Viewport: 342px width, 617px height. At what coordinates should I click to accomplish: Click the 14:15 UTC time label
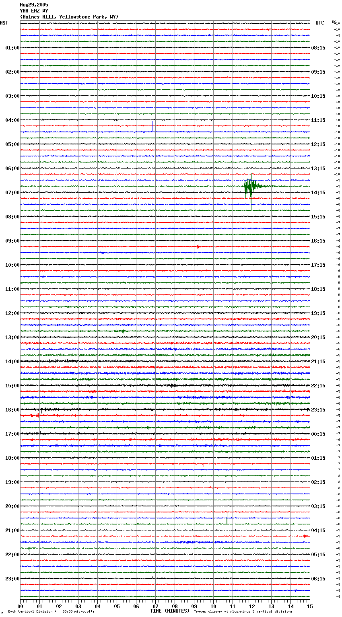click(318, 193)
